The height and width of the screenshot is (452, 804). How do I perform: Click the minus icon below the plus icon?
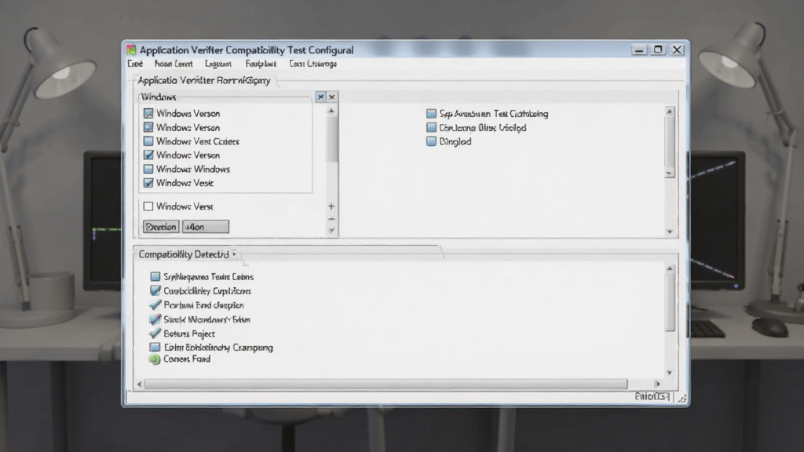point(331,220)
